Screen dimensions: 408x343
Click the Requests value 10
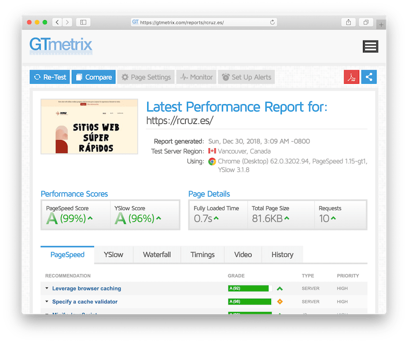coord(324,218)
